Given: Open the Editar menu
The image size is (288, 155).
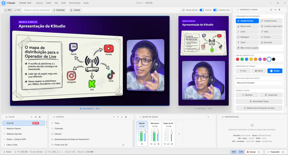Looking at the screenshot, I should click(49, 3).
